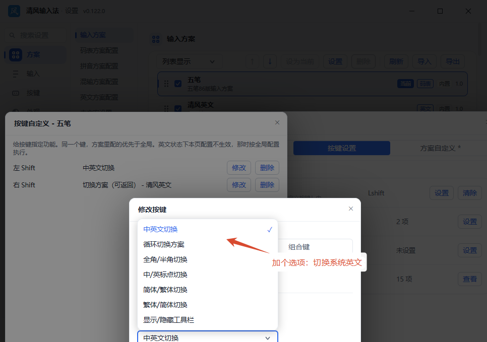The image size is (487, 342).
Task: Open 混输方案配置 in the settings submenu
Action: (x=99, y=82)
